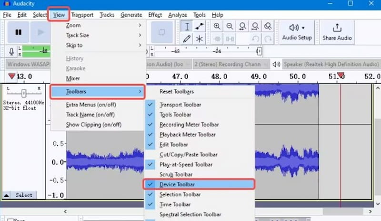Expand the Skip to submenu
This screenshot has height=221, width=381.
tap(98, 45)
